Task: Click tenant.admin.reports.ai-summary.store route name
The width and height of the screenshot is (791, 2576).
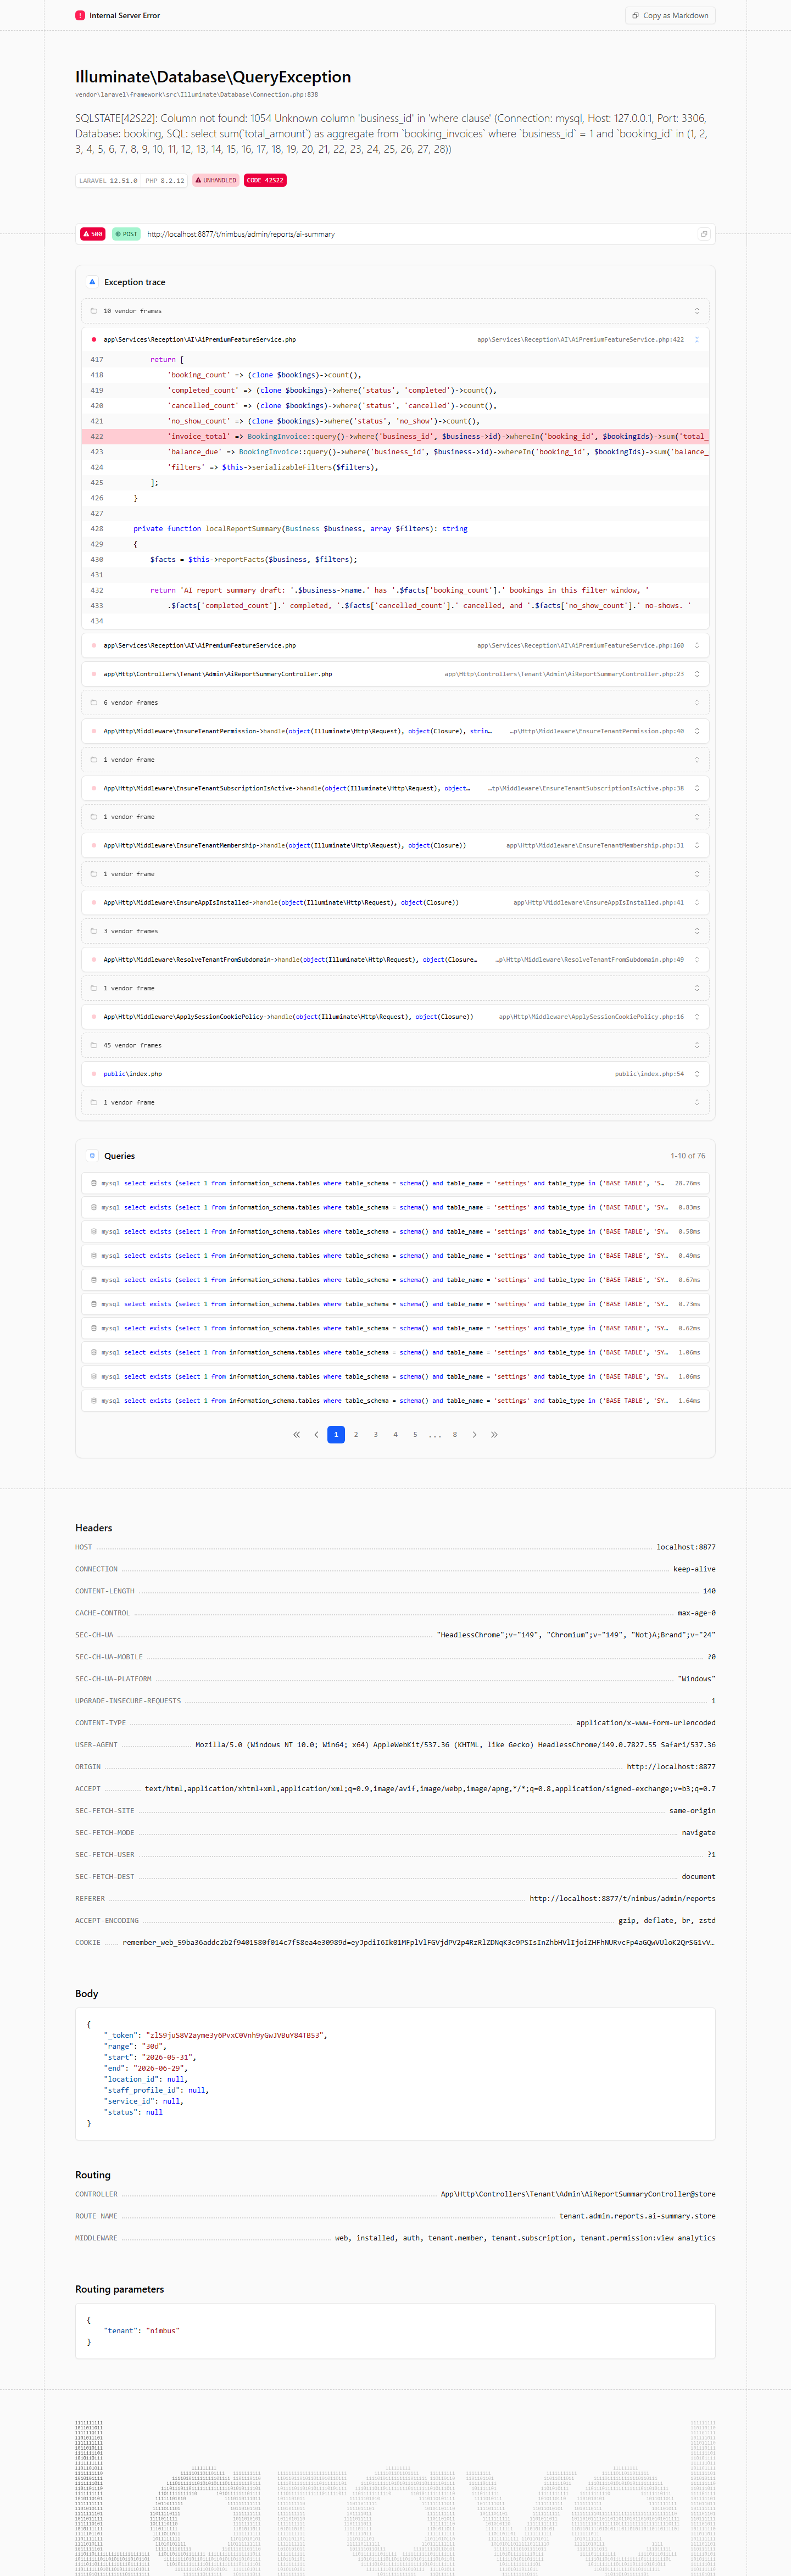Action: 637,2216
